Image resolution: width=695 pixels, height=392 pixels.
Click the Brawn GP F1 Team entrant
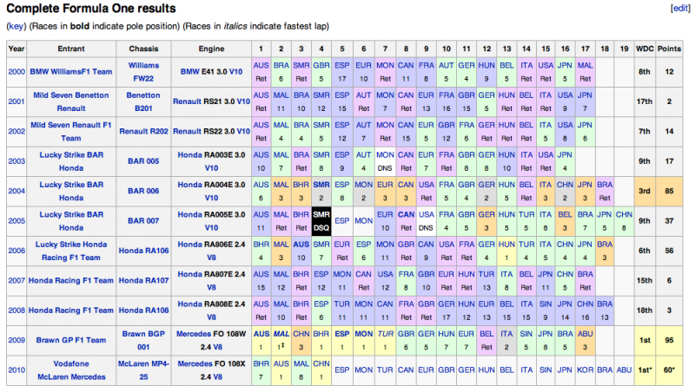(59, 339)
